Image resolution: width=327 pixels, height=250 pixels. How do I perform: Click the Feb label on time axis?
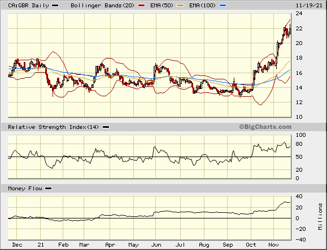[x=63, y=245]
